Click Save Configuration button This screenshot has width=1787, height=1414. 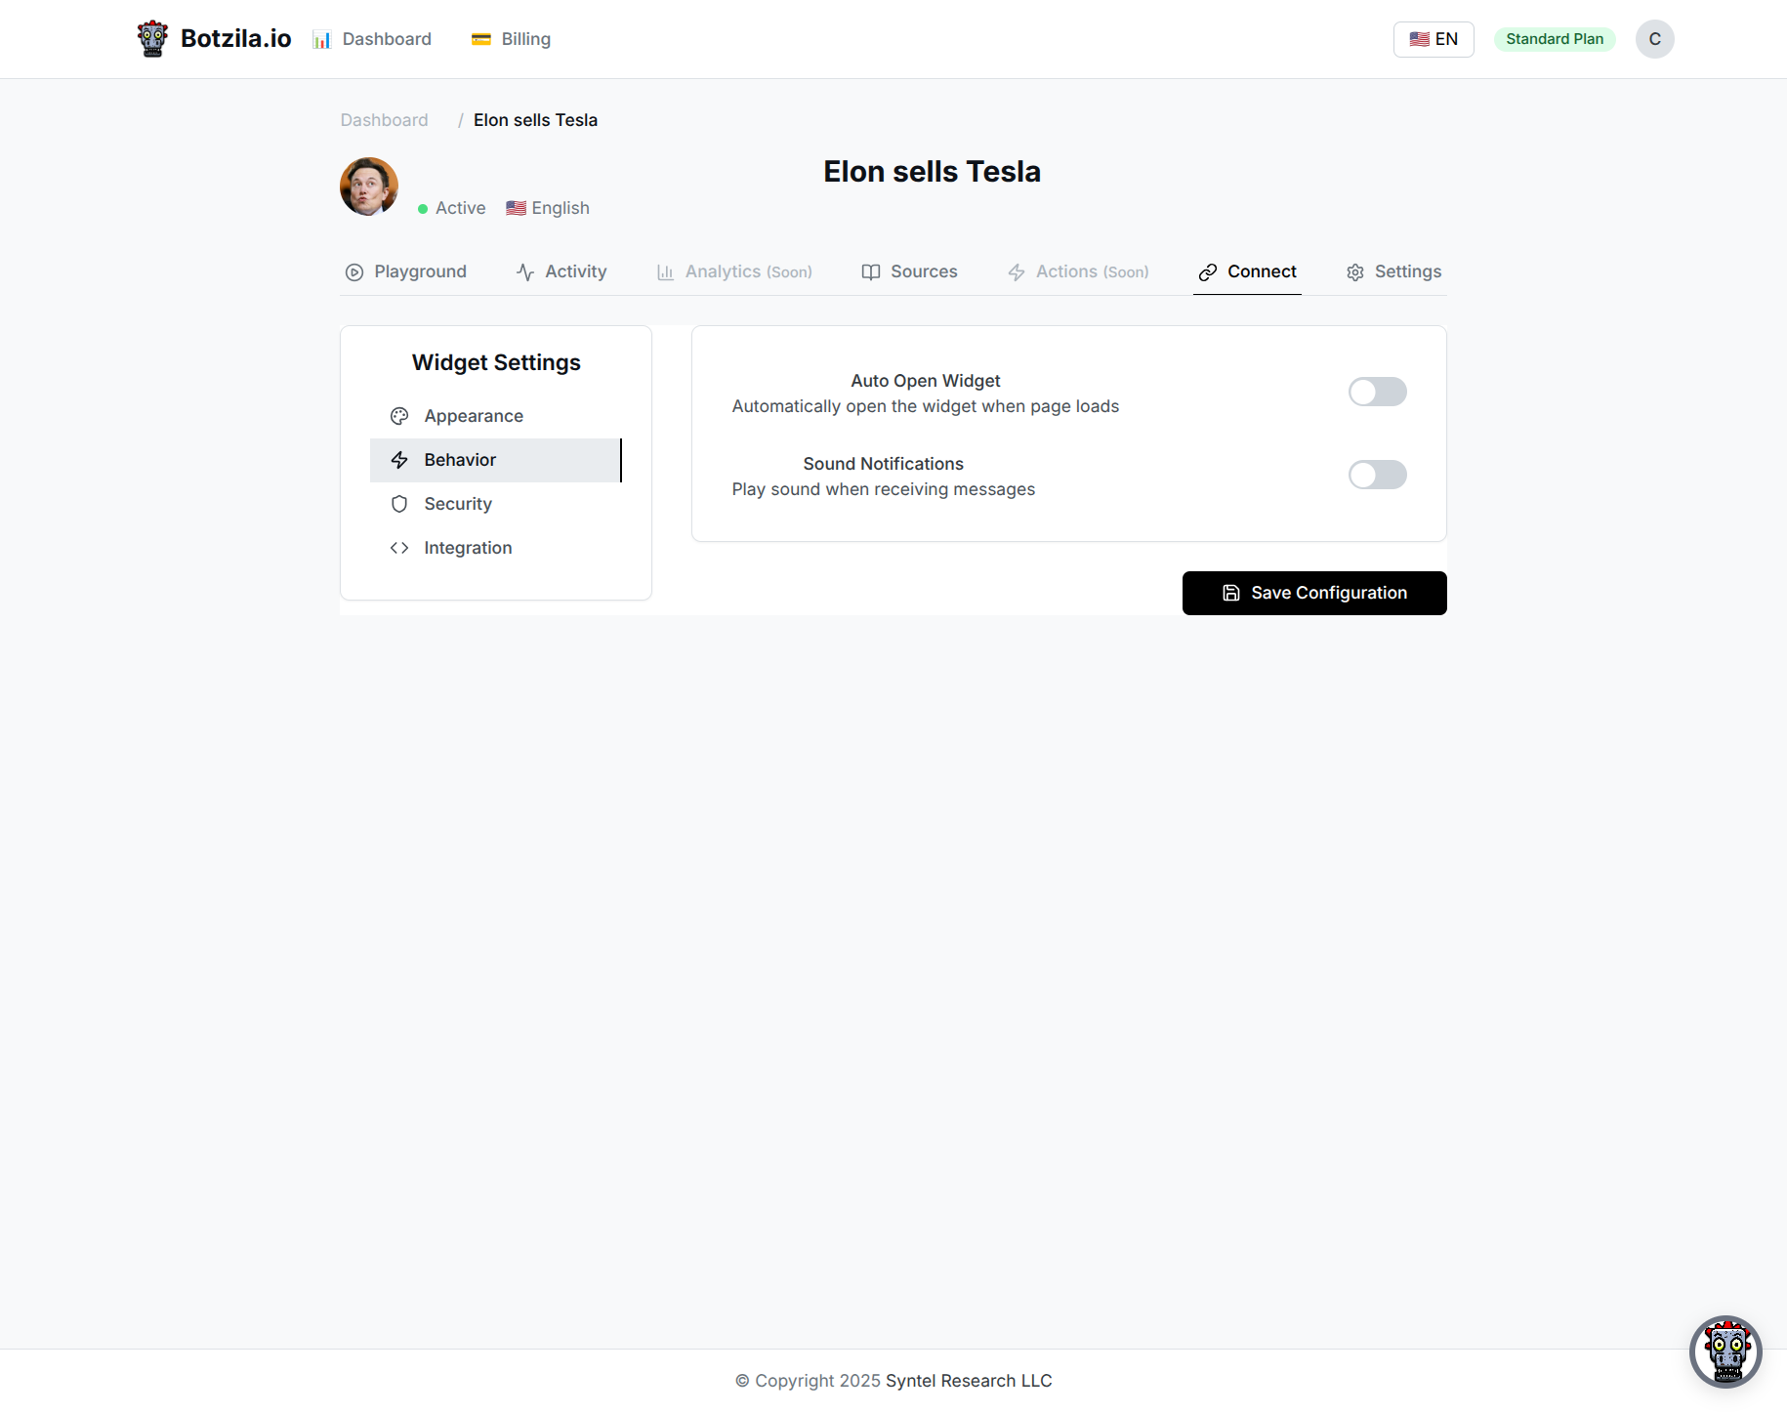(1314, 593)
